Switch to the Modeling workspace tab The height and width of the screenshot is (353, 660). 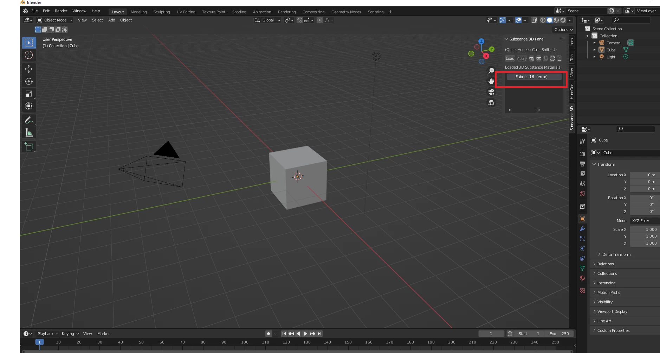[x=138, y=12]
